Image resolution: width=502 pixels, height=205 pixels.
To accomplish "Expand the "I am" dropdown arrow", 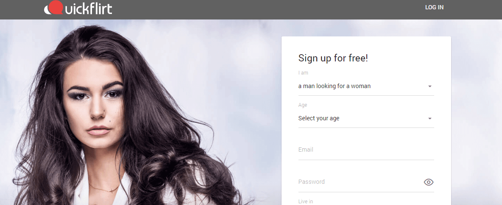I will pos(430,86).
